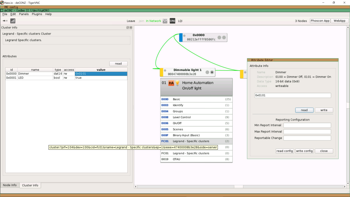Click read in the Attribute Editor

[304, 110]
